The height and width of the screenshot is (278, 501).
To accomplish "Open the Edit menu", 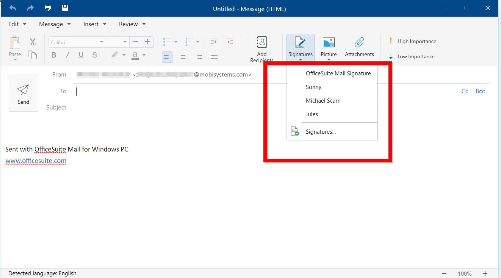I will point(17,24).
